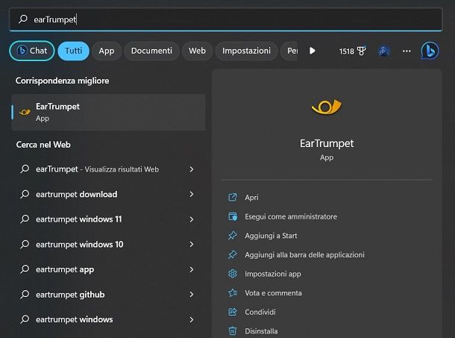Click the pin icon next to barra delle applicazioni
455x338 pixels.
(233, 254)
